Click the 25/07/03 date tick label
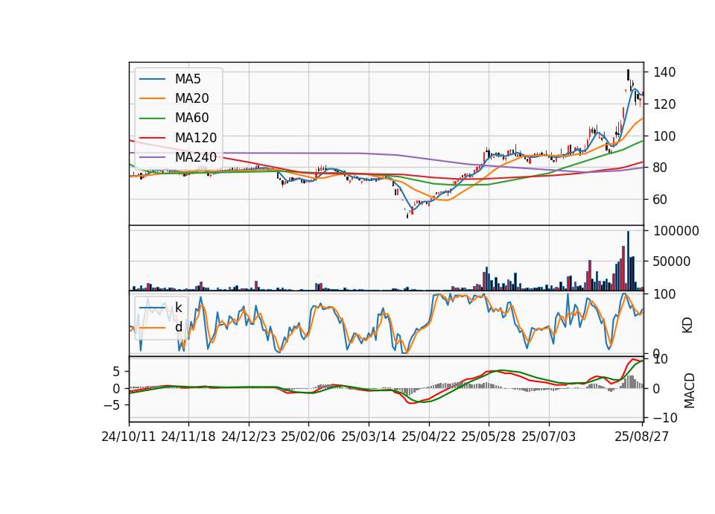 549,437
